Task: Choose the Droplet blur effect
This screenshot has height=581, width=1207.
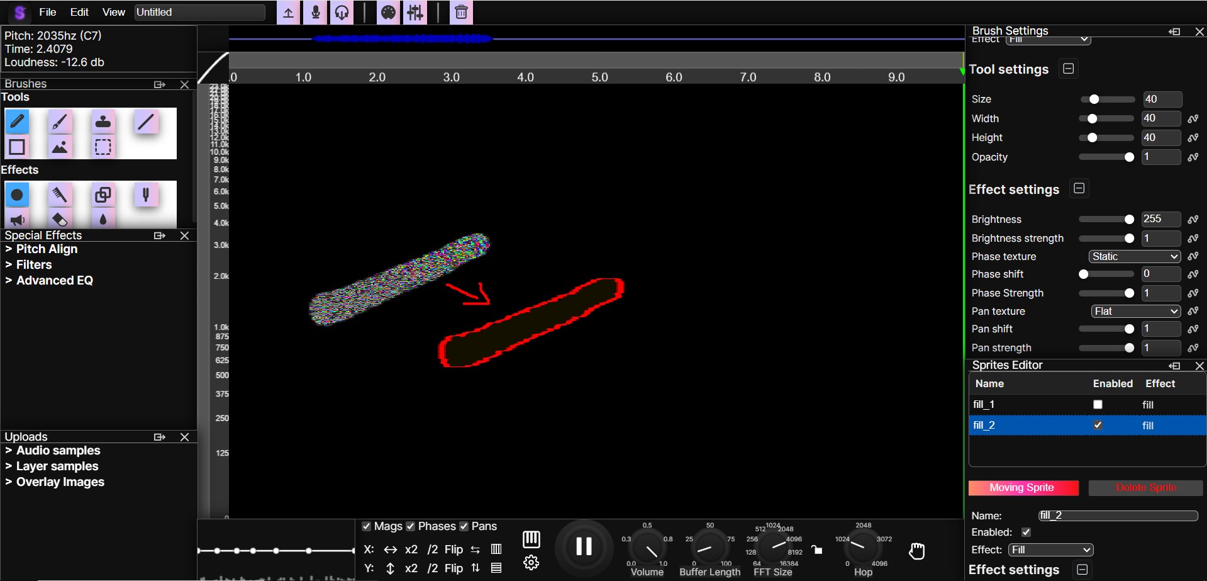Action: [103, 219]
